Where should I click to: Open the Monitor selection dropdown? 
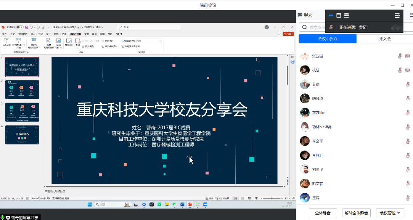[x=149, y=41]
